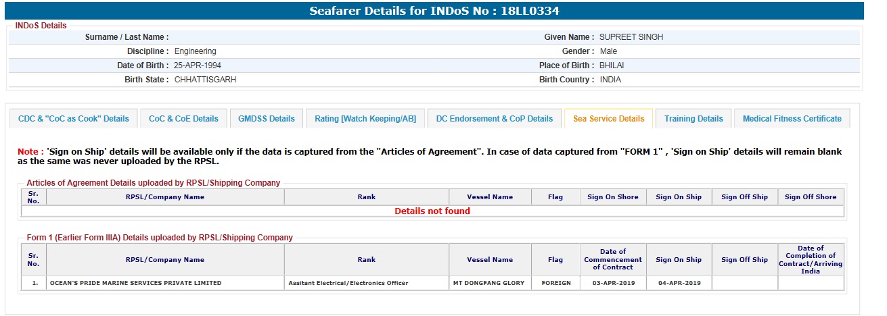Go to DC Endorsement & CoP Details tab
The width and height of the screenshot is (887, 316).
point(495,119)
